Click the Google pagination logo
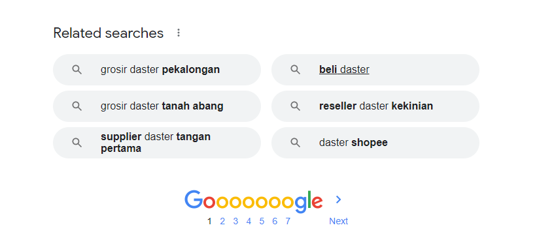This screenshot has height=251, width=537. 253,201
